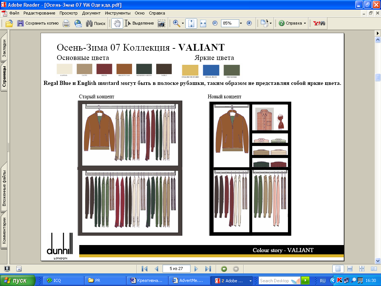This screenshot has height=286, width=381.
Task: Go forward to the next view
Action: pyautogui.click(x=236, y=269)
